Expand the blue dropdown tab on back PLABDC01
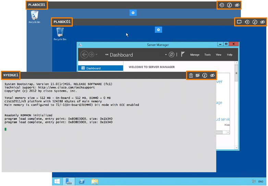268x186 pixels. tap(133, 13)
